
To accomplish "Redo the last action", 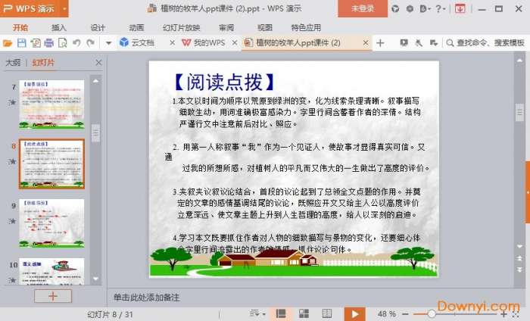I will [x=90, y=43].
